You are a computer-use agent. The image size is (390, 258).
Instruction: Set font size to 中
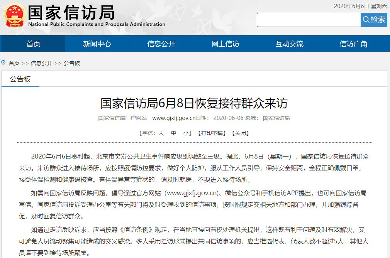(174, 133)
